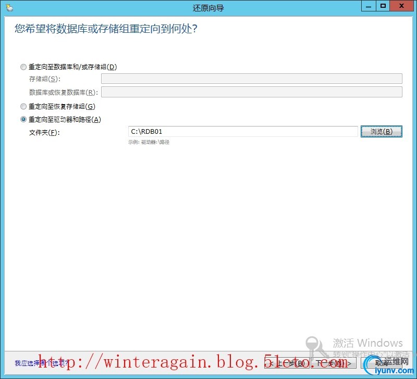Image resolution: width=417 pixels, height=379 pixels.
Task: Go back with the Previous step button
Action: [x=287, y=363]
